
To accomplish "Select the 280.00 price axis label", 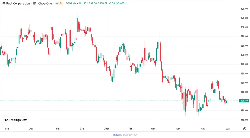I will tap(244, 120).
